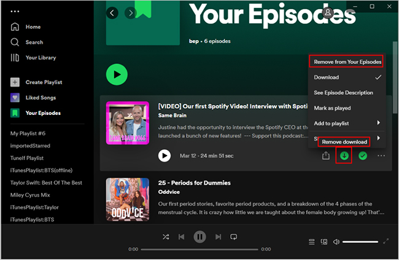
Task: Navigate forward with the right arrow
Action: click(131, 13)
